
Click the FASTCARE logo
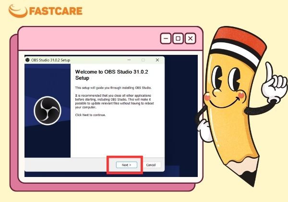pyautogui.click(x=46, y=11)
